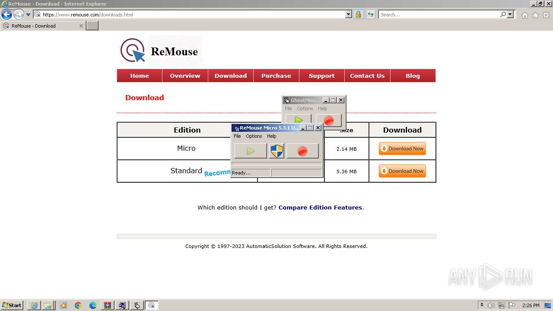The width and height of the screenshot is (553, 311).
Task: Click the browser Forward button
Action: coord(19,14)
